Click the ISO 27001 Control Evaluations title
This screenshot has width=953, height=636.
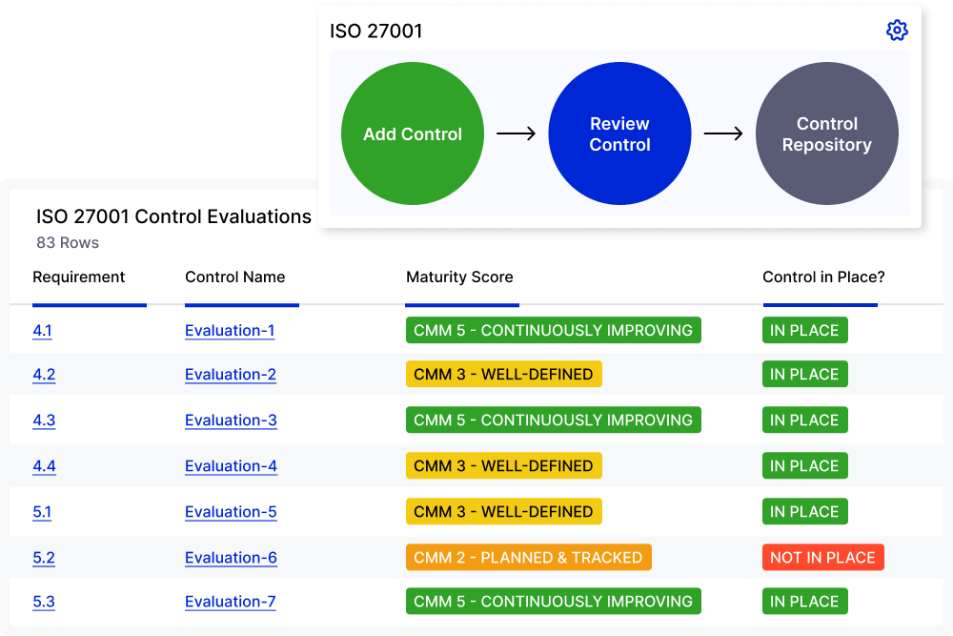click(x=173, y=216)
